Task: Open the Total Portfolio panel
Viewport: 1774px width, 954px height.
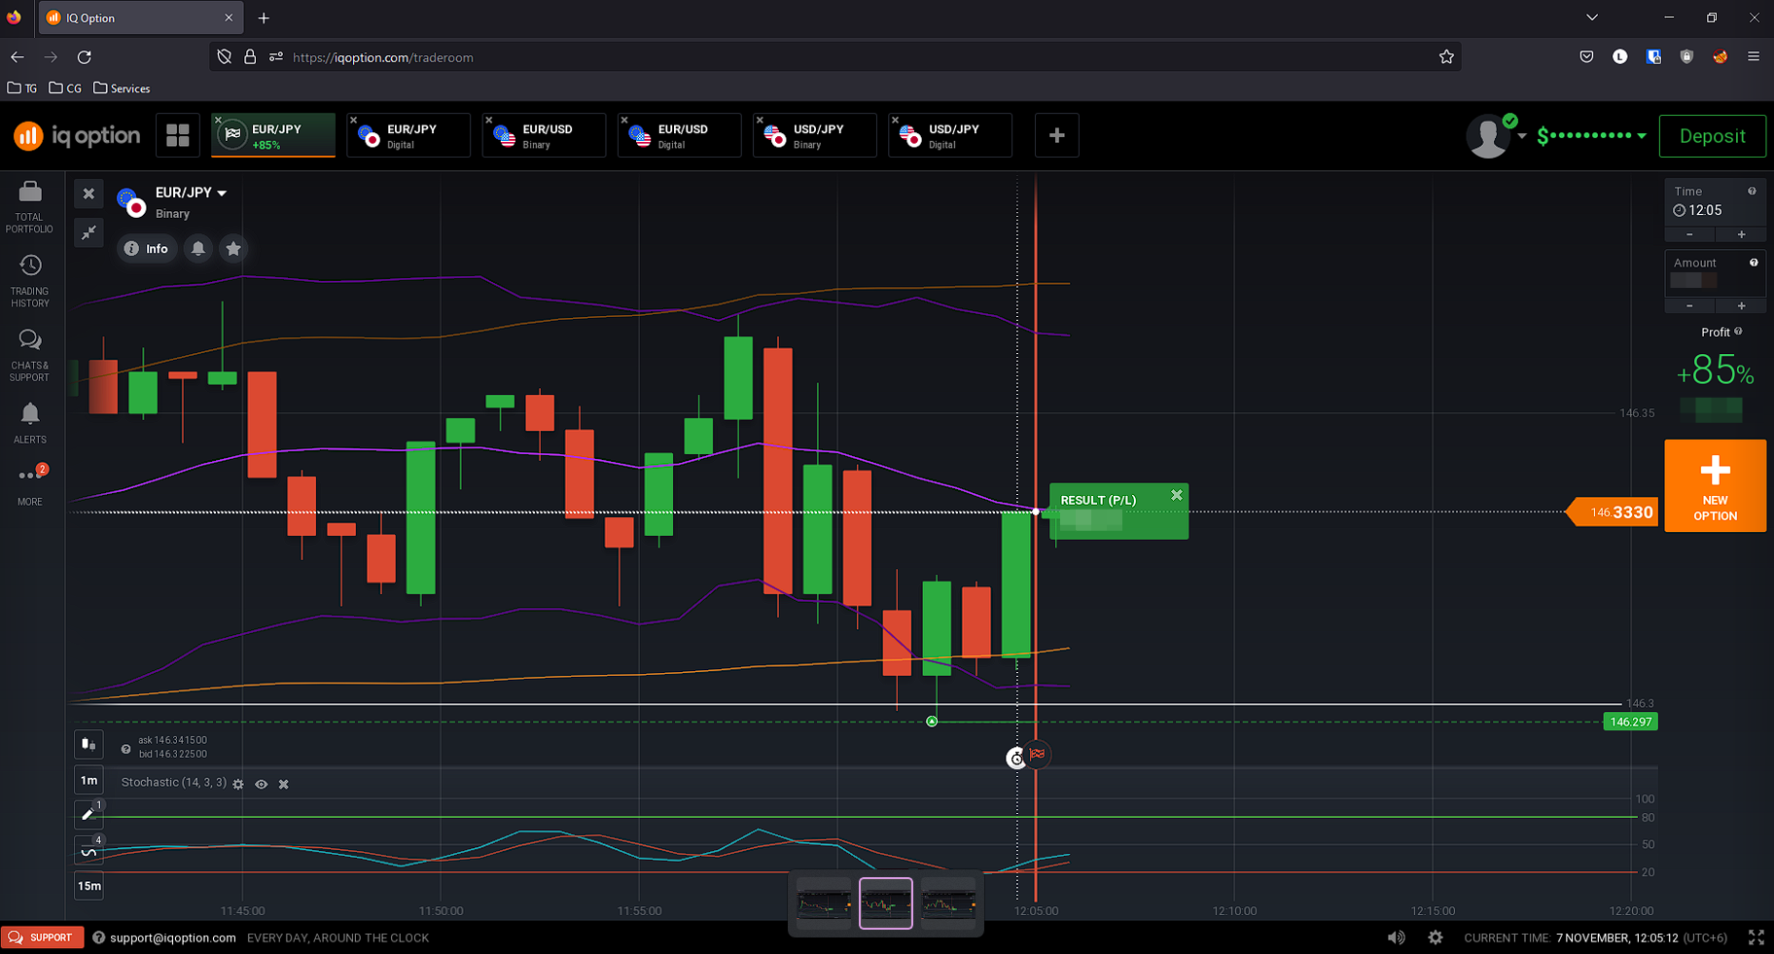Action: pos(30,207)
